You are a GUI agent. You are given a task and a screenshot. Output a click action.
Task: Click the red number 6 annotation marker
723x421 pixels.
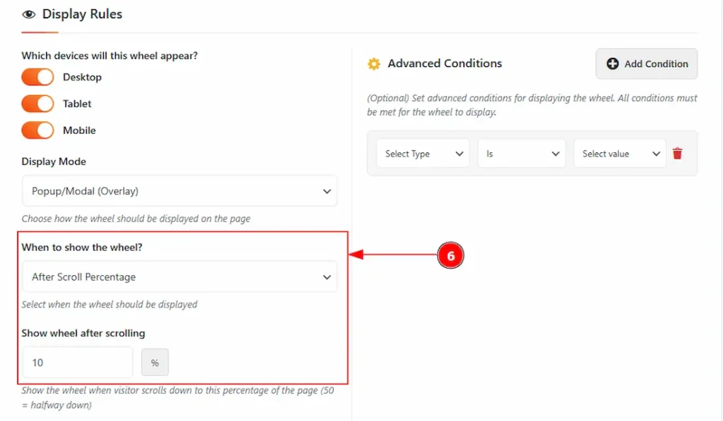pos(450,256)
